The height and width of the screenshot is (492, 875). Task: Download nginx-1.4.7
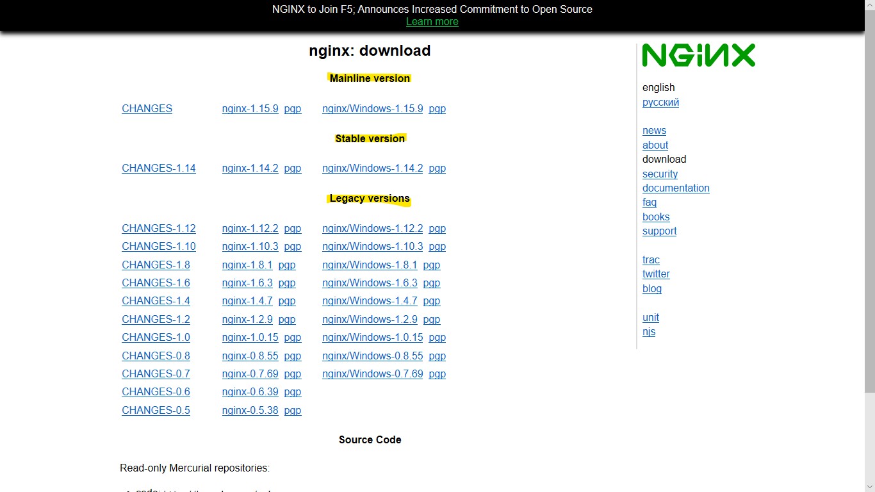[x=247, y=301]
